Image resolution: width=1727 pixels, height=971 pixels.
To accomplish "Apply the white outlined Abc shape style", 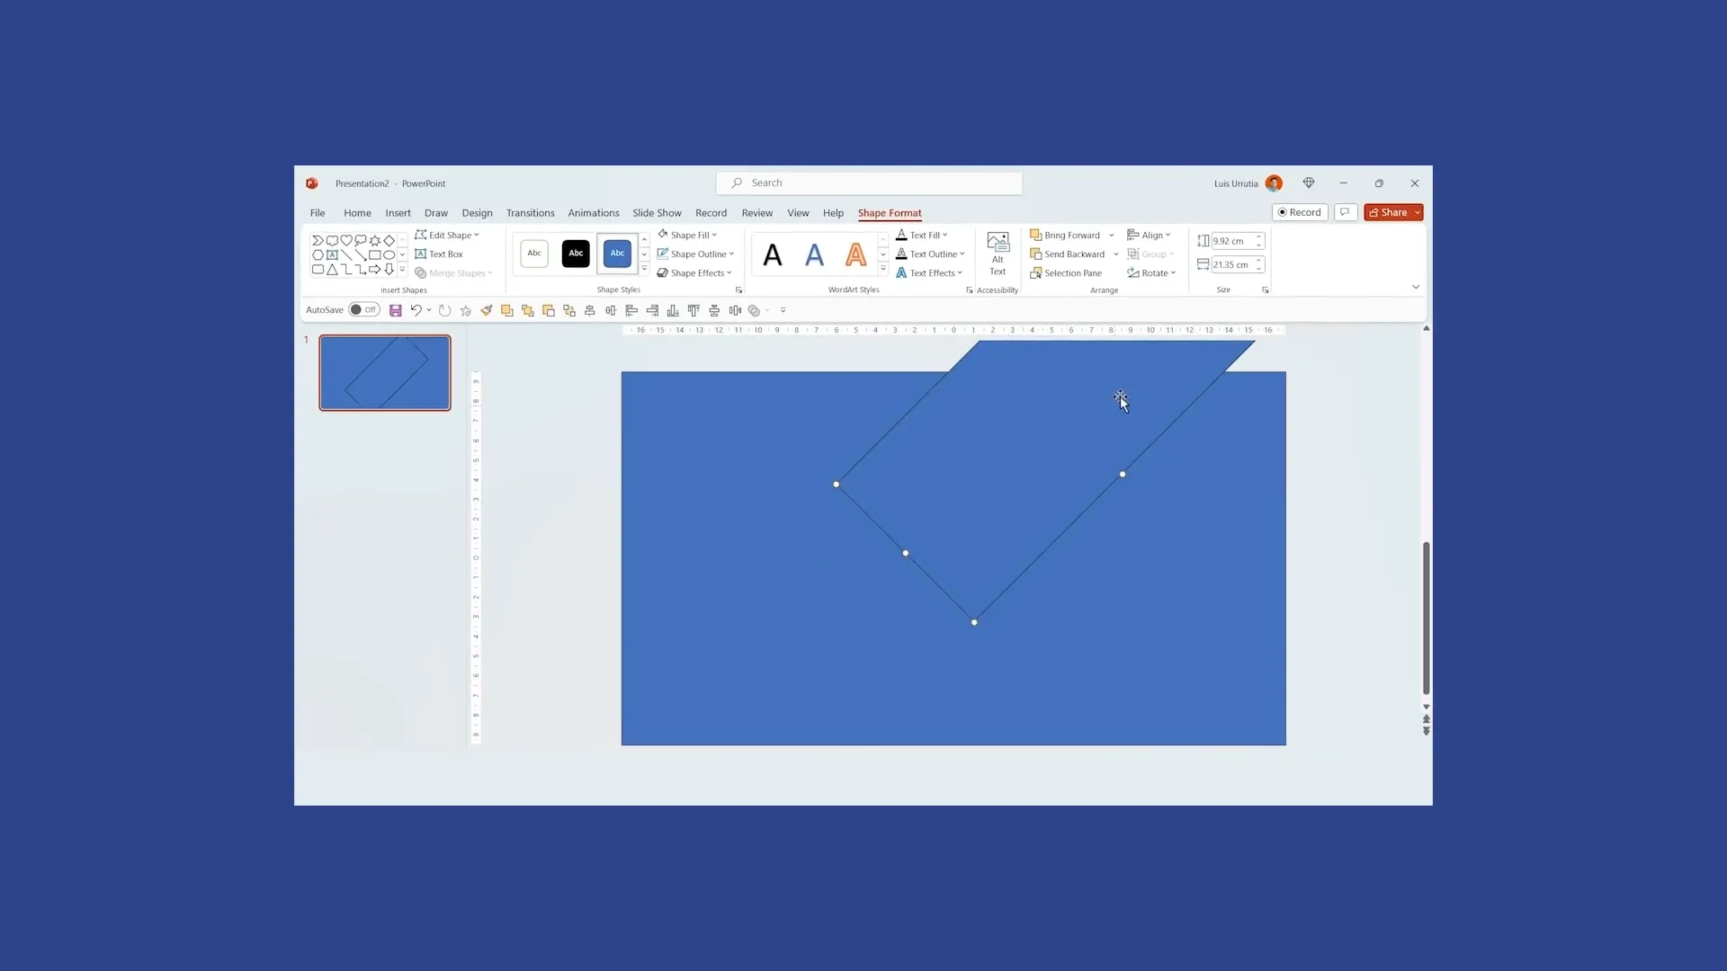I will [x=534, y=254].
